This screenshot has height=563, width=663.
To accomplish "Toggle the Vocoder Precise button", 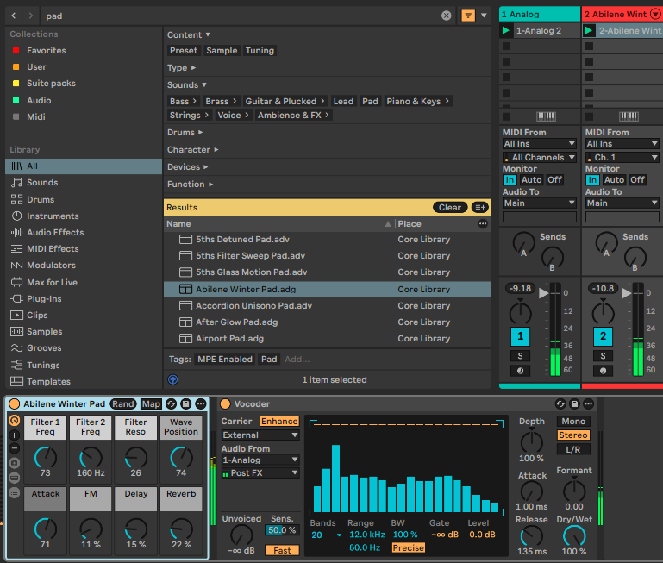I will coord(408,547).
